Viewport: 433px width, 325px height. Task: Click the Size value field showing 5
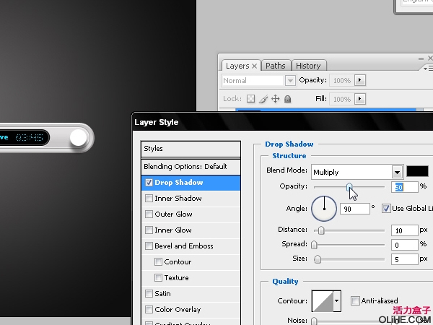405,259
